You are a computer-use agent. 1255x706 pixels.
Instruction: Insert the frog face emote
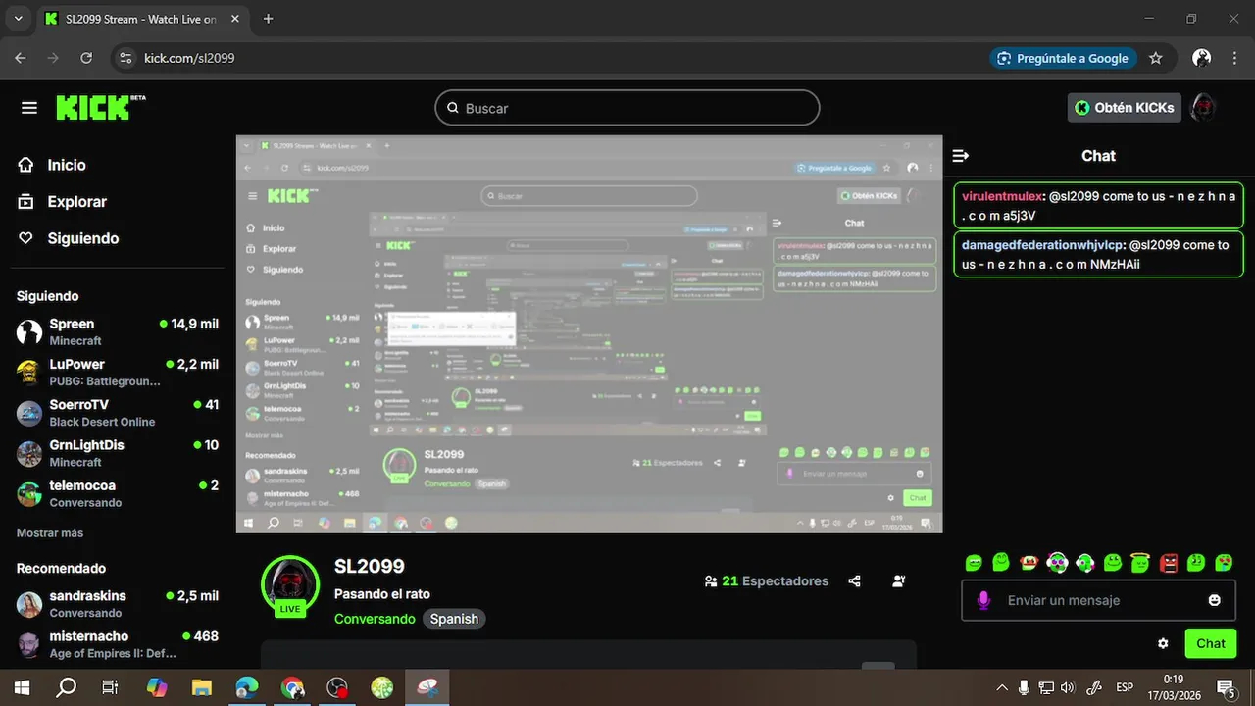(x=1113, y=563)
